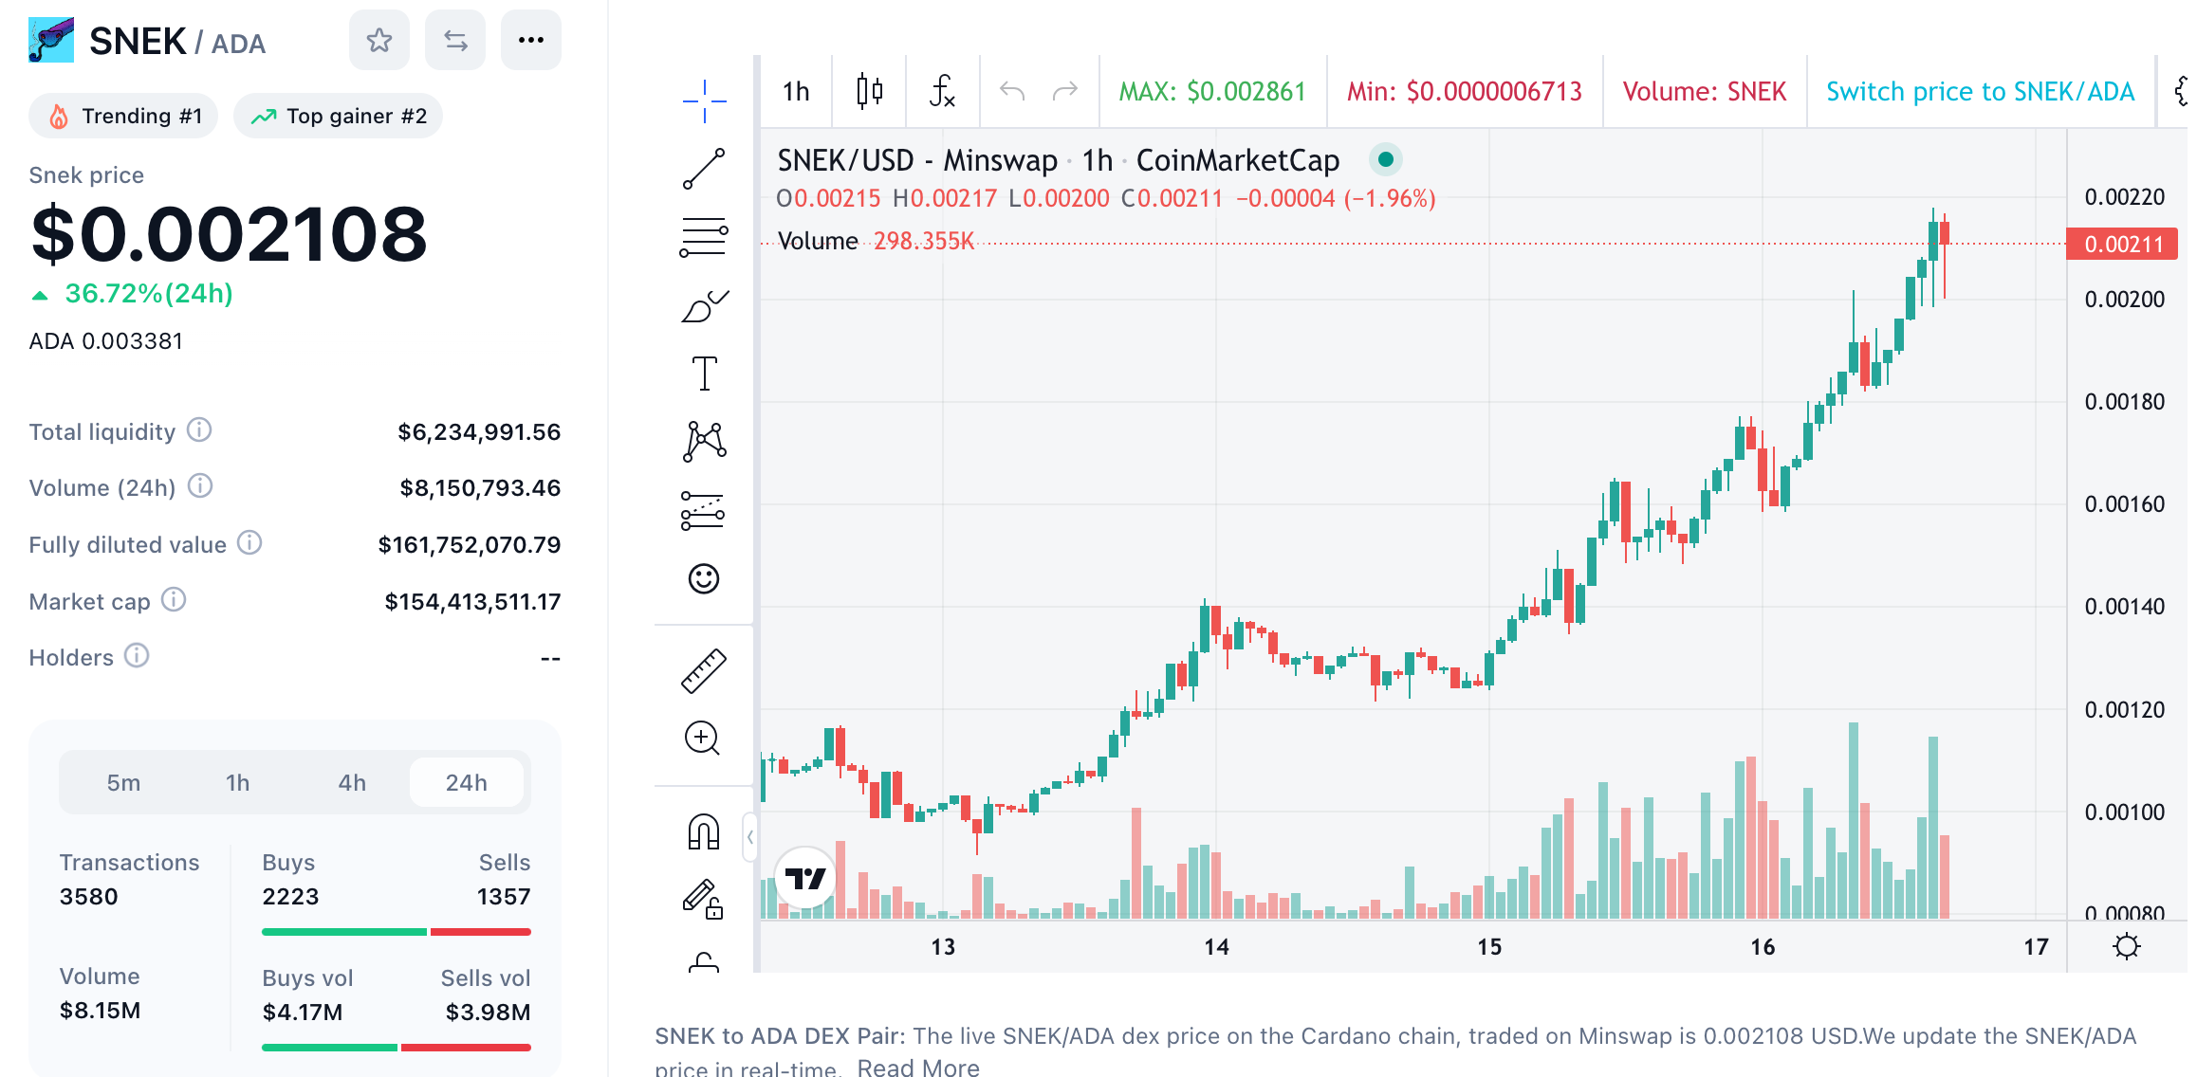Viewport: 2197px width, 1077px height.
Task: Select the Text annotation tool
Action: tap(704, 374)
